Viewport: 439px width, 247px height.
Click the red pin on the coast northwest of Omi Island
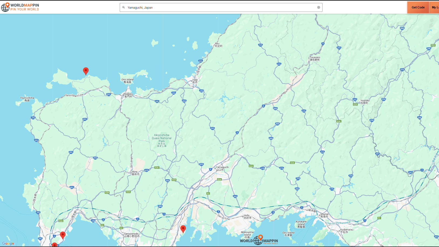(x=86, y=71)
